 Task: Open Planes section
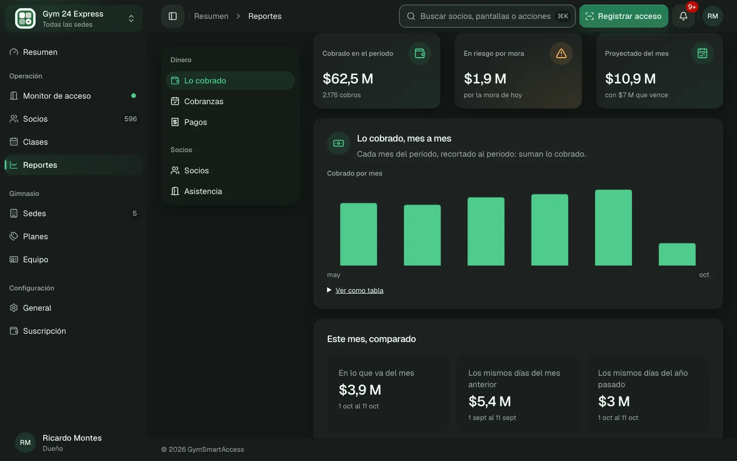point(74,236)
